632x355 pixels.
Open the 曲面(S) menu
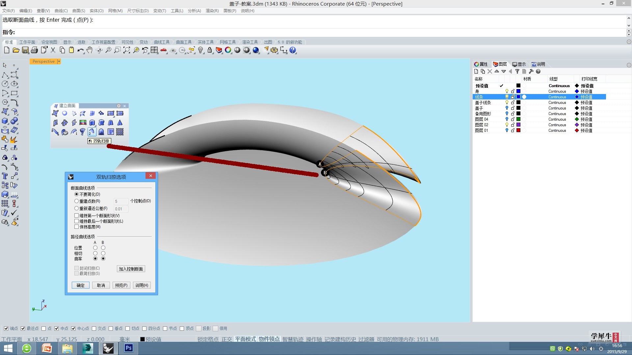pos(79,11)
